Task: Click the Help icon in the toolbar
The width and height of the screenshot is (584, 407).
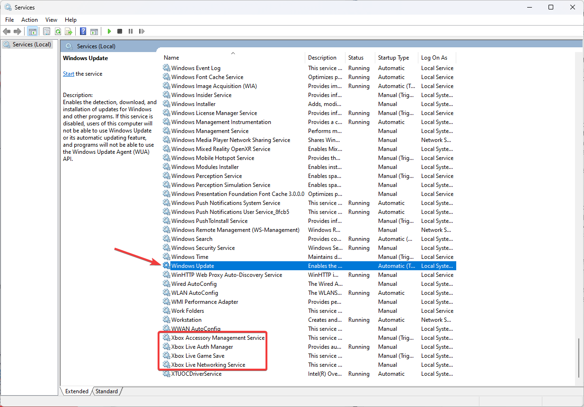Action: pyautogui.click(x=83, y=31)
